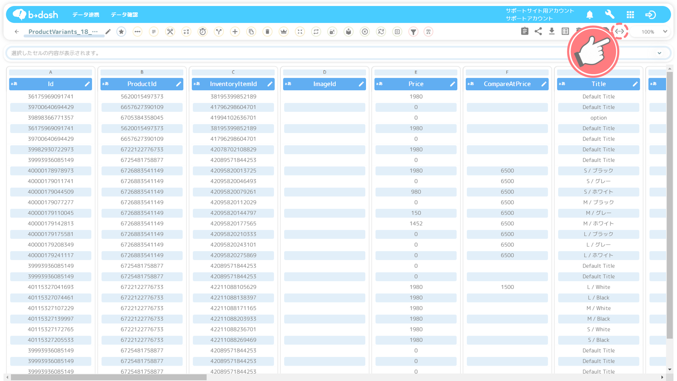This screenshot has height=381, width=677.
Task: Click the horizontal scrollbar thumb at bottom
Action: 109,377
